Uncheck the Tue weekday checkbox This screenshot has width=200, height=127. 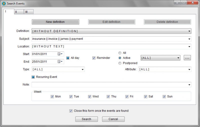click(x=71, y=97)
